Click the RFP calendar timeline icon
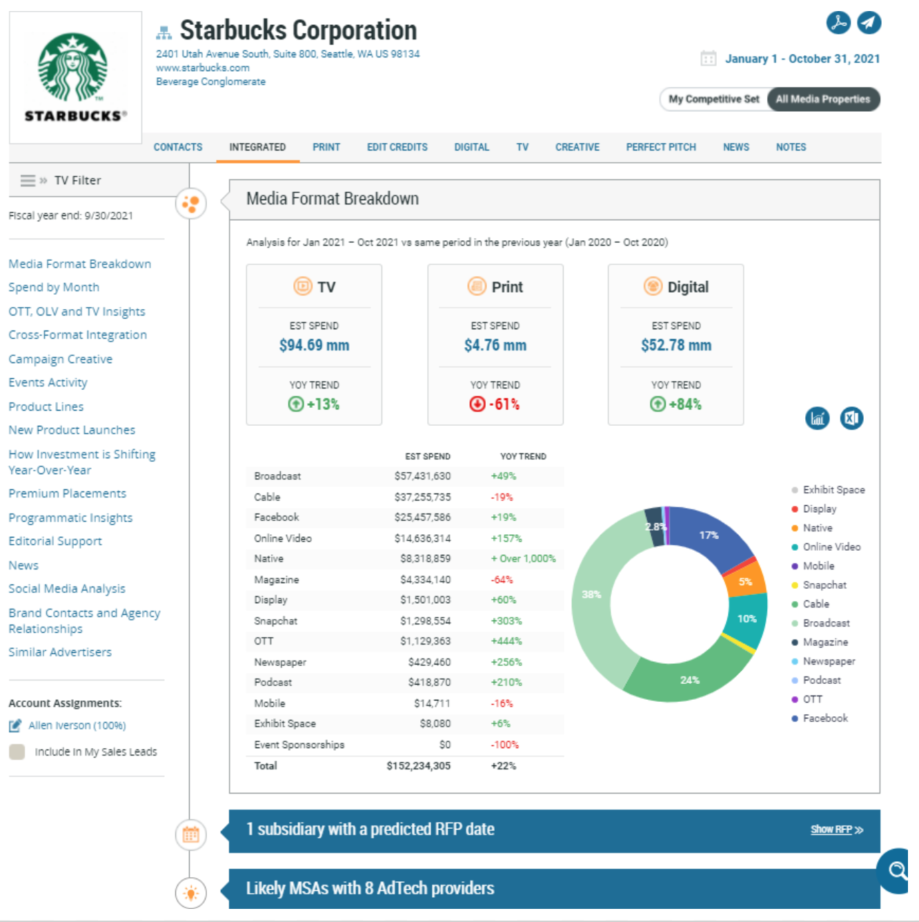 191,834
